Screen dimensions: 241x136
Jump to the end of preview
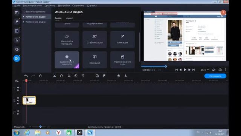click(x=194, y=70)
